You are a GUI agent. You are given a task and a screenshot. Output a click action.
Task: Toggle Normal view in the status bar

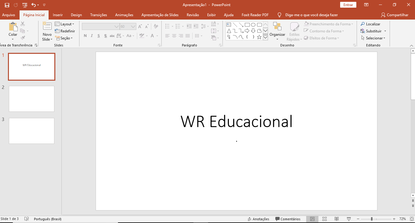point(312,219)
